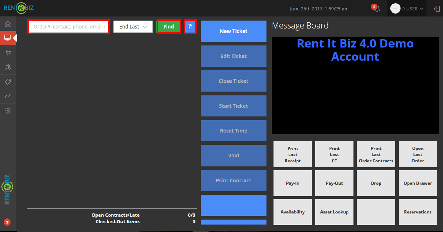Screen dimensions: 443x232
Task: Click the Pay-Out button
Action: point(334,183)
